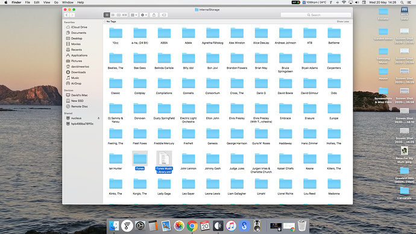The width and height of the screenshot is (416, 234).
Task: Open the Help menu
Action: coord(80,2)
